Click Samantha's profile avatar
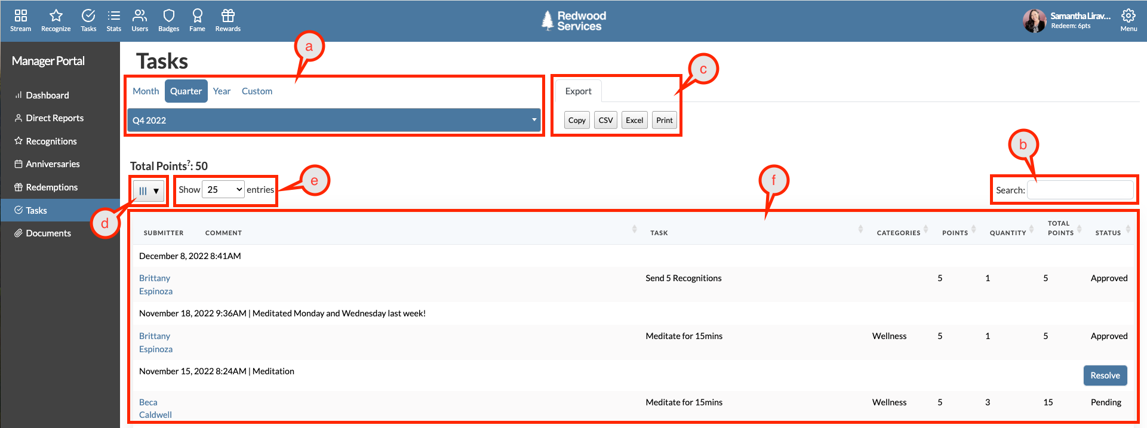This screenshot has height=428, width=1147. click(x=1034, y=21)
